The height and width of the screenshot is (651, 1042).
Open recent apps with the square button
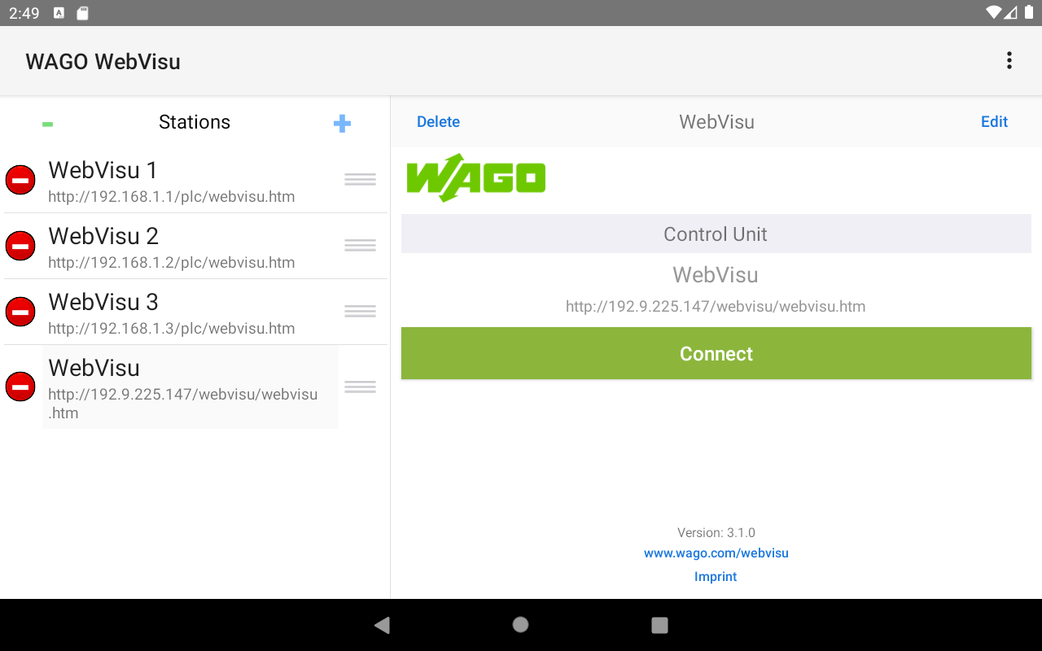660,625
